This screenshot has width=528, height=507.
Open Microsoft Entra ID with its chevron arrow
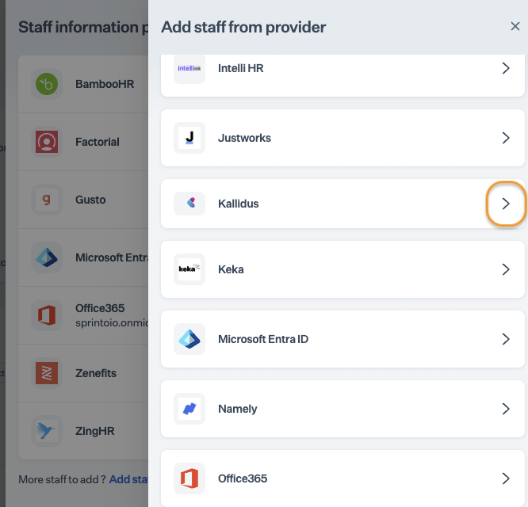coord(506,339)
